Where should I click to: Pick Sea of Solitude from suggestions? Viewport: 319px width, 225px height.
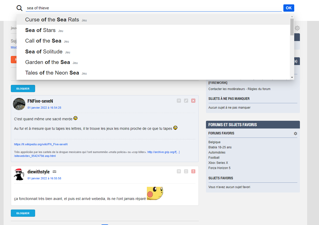pyautogui.click(x=44, y=52)
